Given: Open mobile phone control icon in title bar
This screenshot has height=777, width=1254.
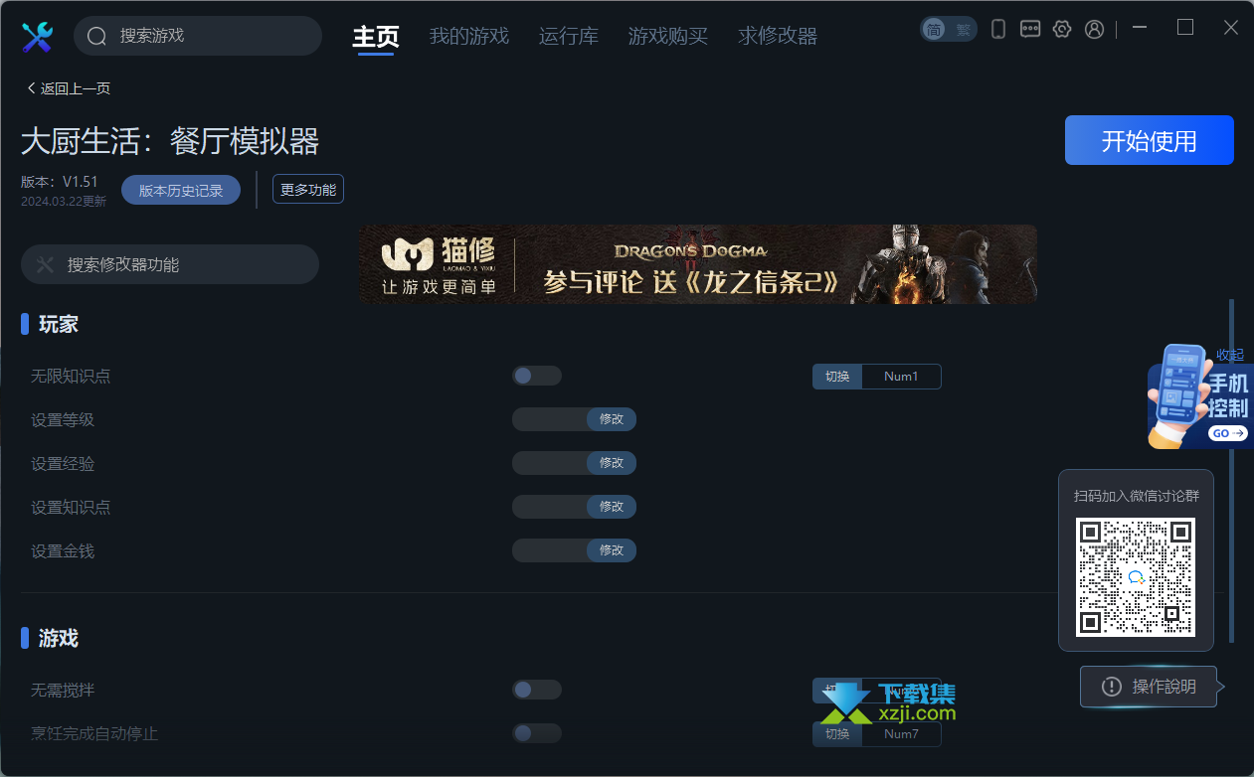Looking at the screenshot, I should (x=998, y=30).
